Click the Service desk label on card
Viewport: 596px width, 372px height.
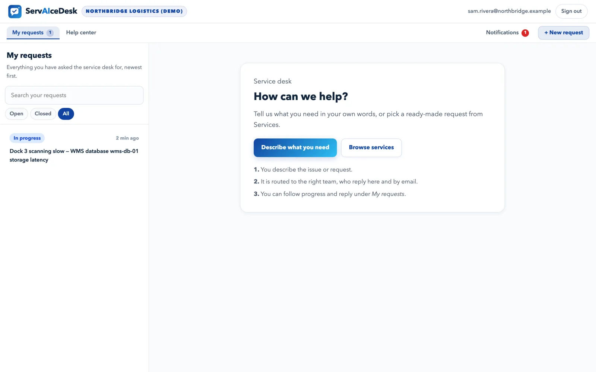[273, 81]
